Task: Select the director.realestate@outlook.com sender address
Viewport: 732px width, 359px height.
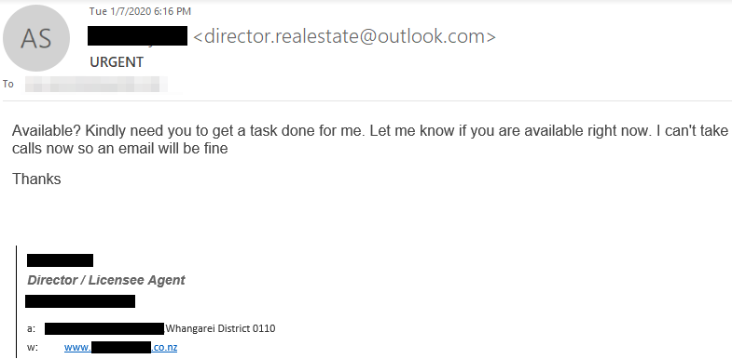Action: (344, 36)
